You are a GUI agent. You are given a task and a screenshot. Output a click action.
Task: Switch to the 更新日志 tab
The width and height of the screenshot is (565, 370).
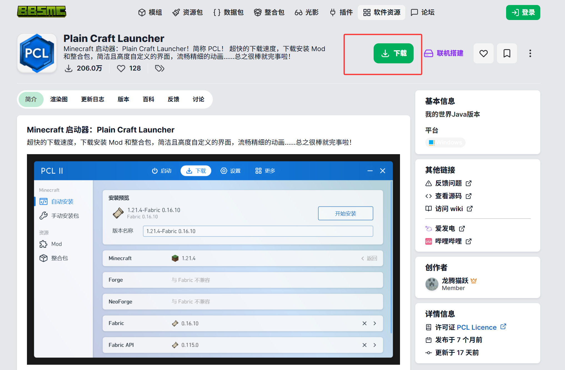click(92, 99)
